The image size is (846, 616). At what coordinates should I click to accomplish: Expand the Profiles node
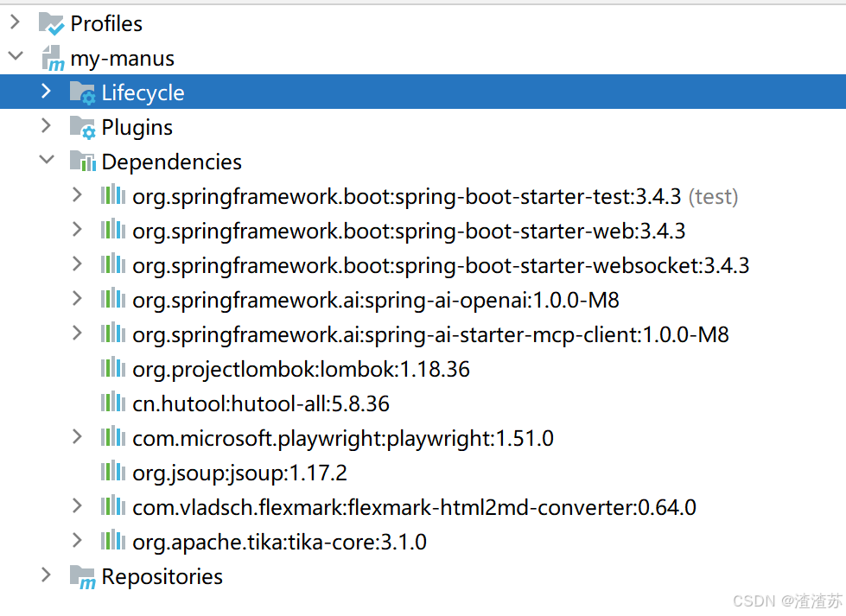click(x=15, y=22)
